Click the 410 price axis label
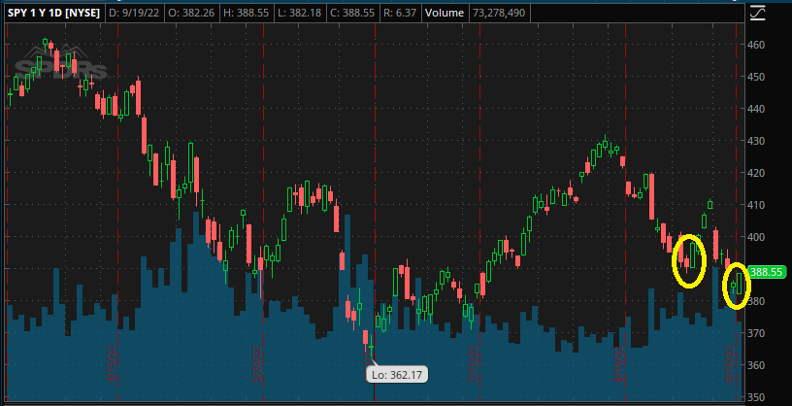 (757, 205)
